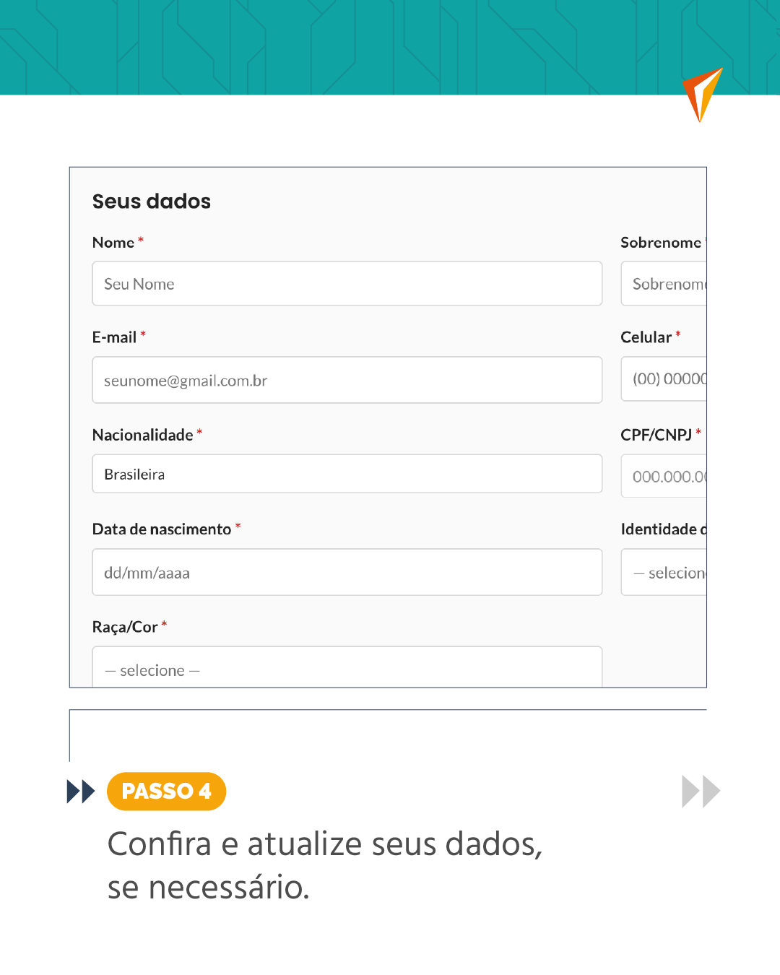Type in the Nome input field
Image resolution: width=780 pixels, height=975 pixels.
[x=347, y=284]
